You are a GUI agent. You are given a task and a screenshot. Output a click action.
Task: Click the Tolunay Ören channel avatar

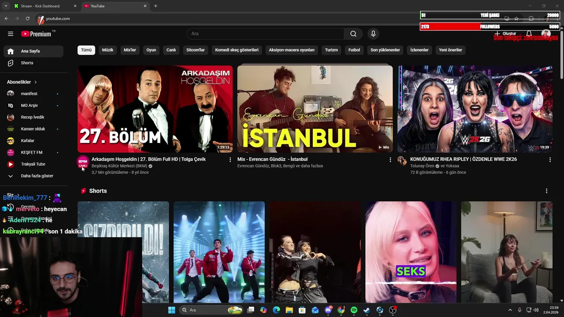click(x=402, y=161)
